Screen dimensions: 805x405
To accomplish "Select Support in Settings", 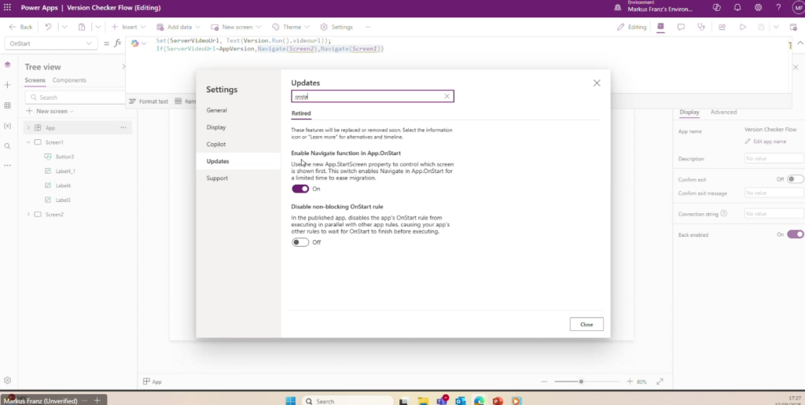I will [x=217, y=178].
